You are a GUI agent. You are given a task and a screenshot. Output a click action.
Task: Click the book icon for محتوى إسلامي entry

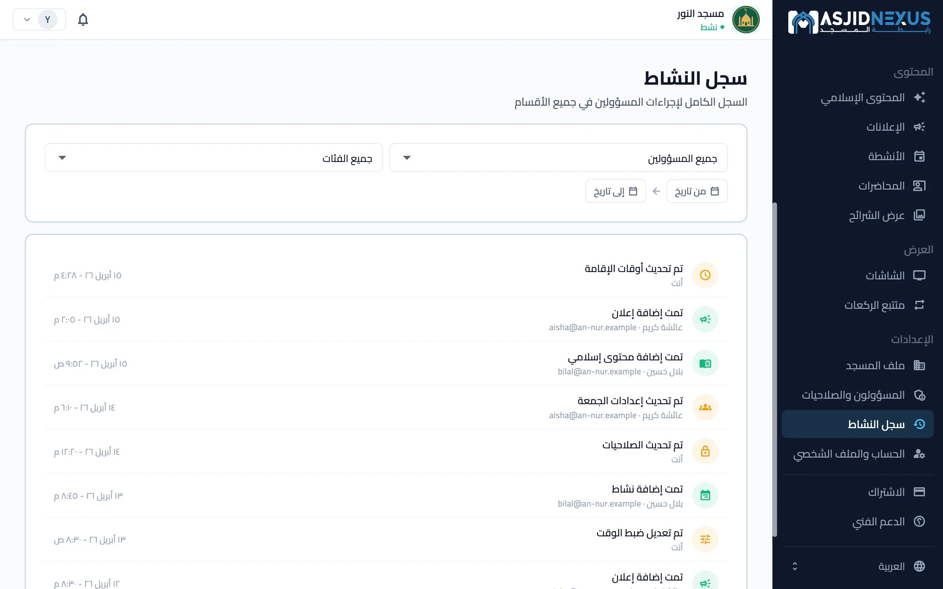click(705, 363)
